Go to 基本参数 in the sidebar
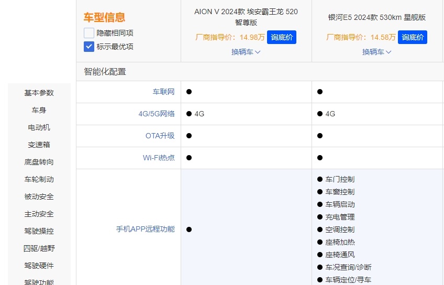 [39, 93]
